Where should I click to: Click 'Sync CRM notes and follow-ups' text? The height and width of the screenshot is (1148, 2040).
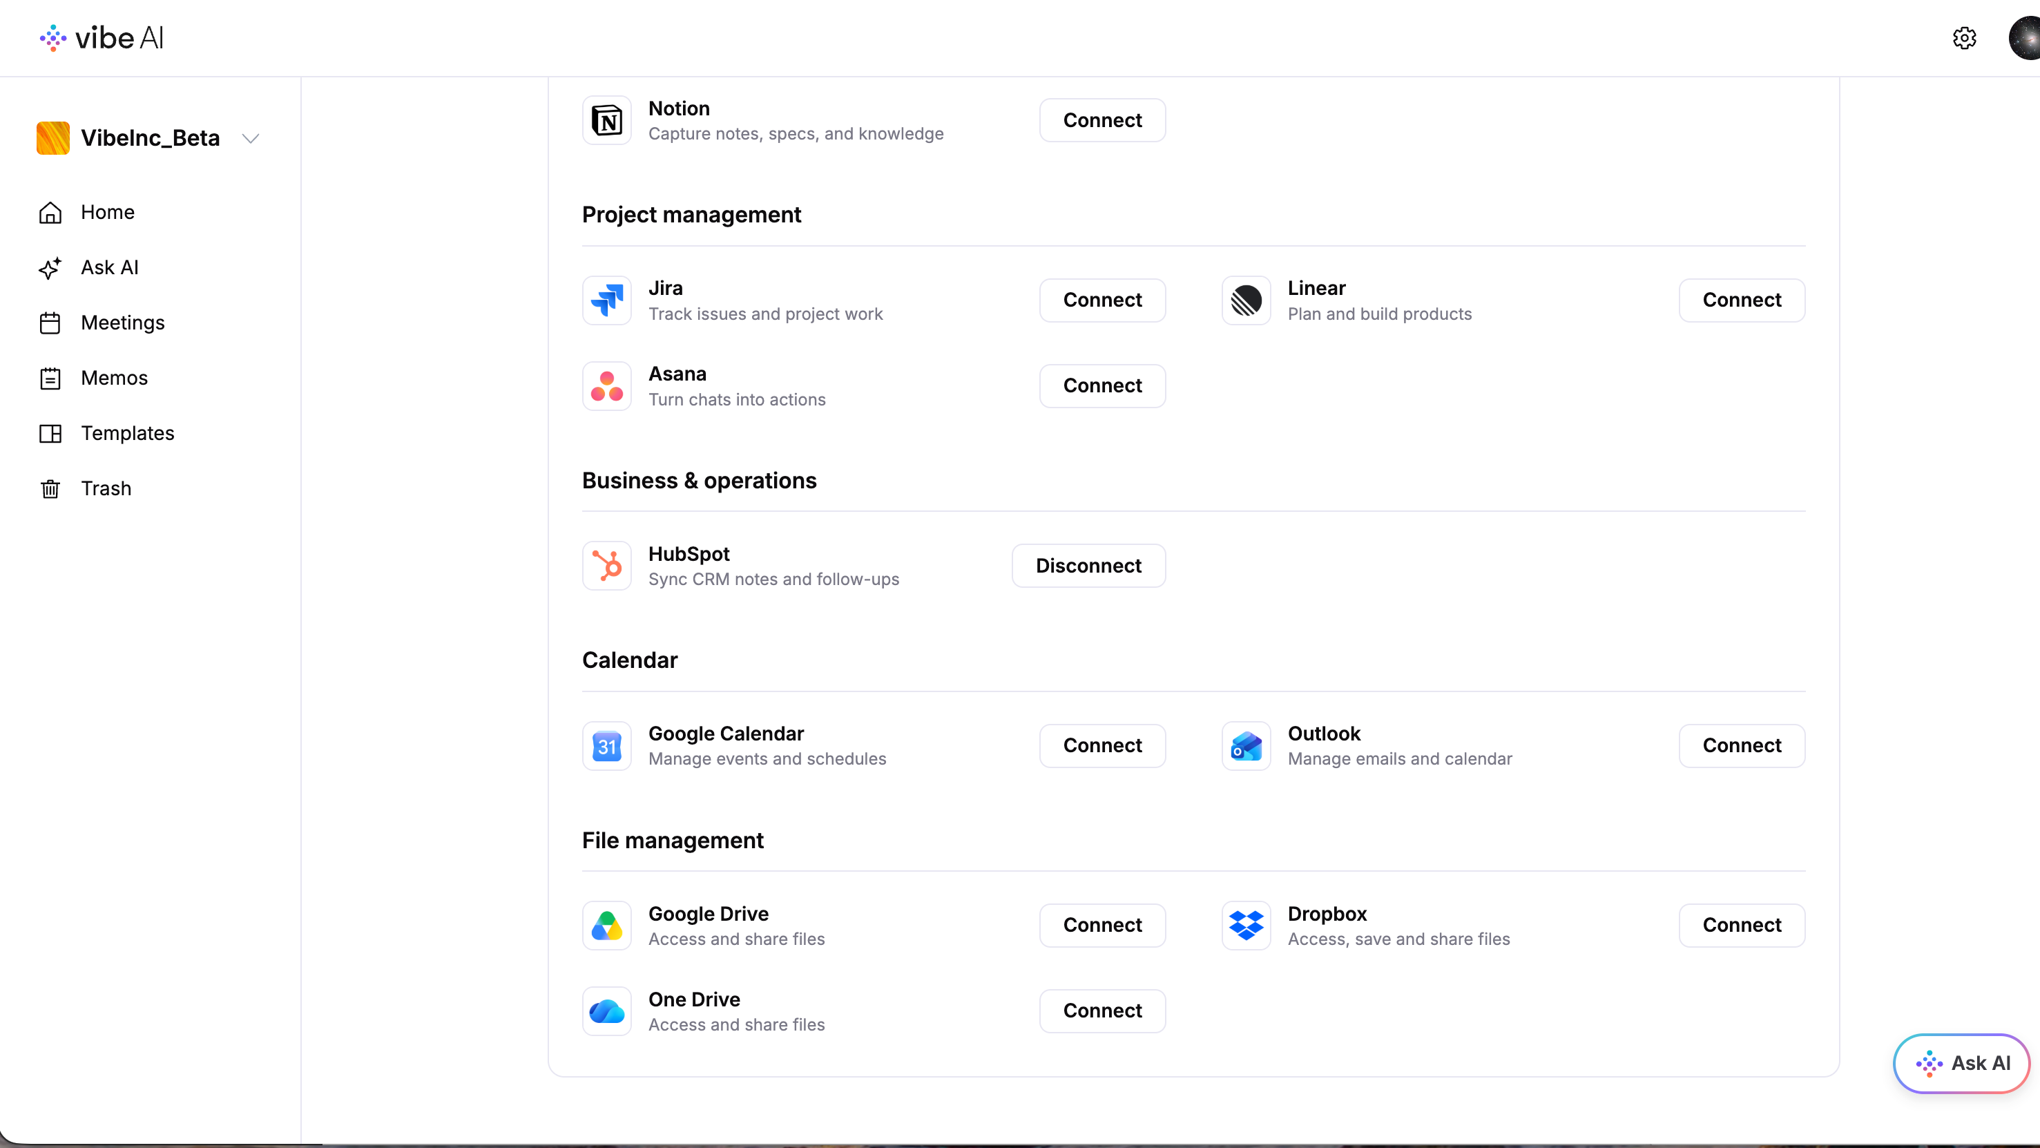pyautogui.click(x=773, y=580)
